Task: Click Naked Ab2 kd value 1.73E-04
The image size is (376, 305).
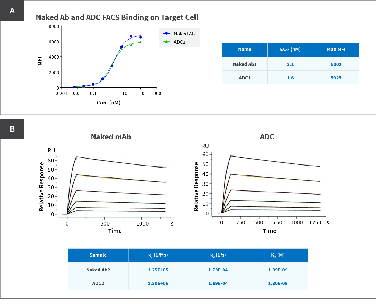Action: click(218, 270)
